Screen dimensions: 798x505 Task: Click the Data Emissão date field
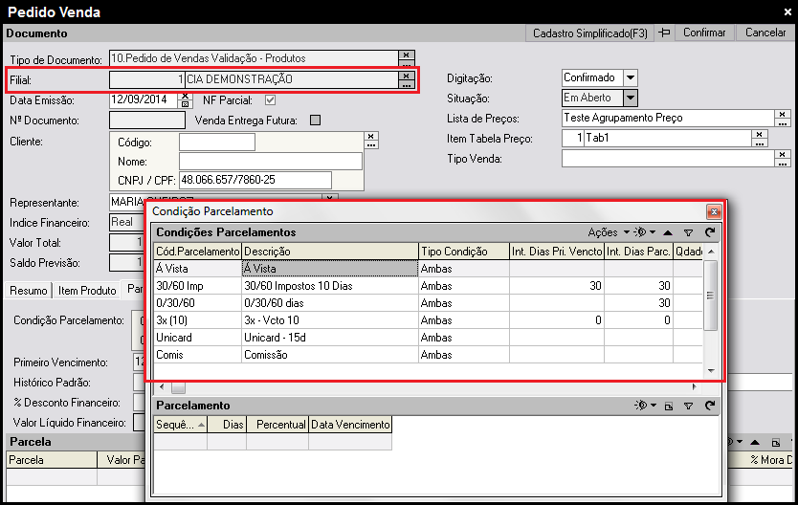(x=143, y=99)
